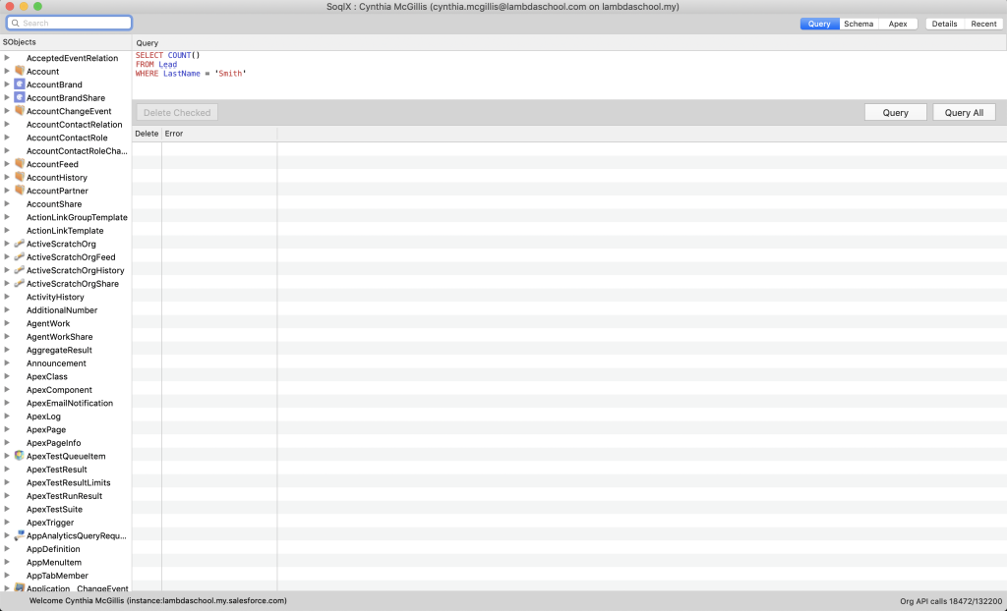Run the query with the Query button
This screenshot has height=611, width=1007.
[895, 113]
